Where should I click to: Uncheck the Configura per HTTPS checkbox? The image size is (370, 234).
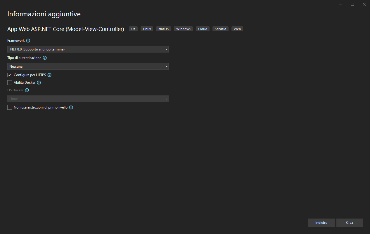pyautogui.click(x=10, y=75)
